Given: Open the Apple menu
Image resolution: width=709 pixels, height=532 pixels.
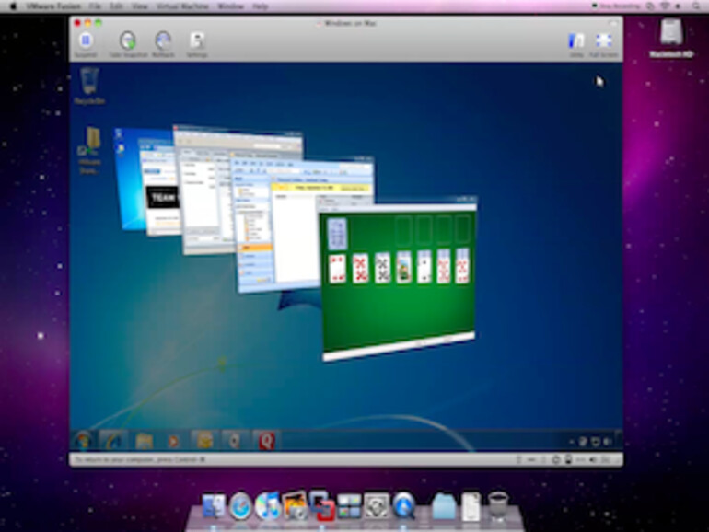Looking at the screenshot, I should pyautogui.click(x=9, y=6).
